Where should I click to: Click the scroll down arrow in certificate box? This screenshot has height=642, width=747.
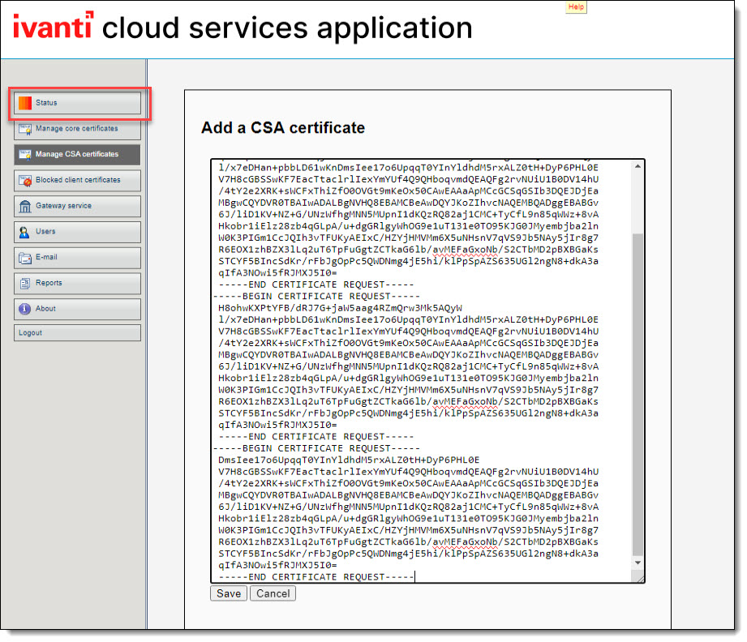coord(638,562)
